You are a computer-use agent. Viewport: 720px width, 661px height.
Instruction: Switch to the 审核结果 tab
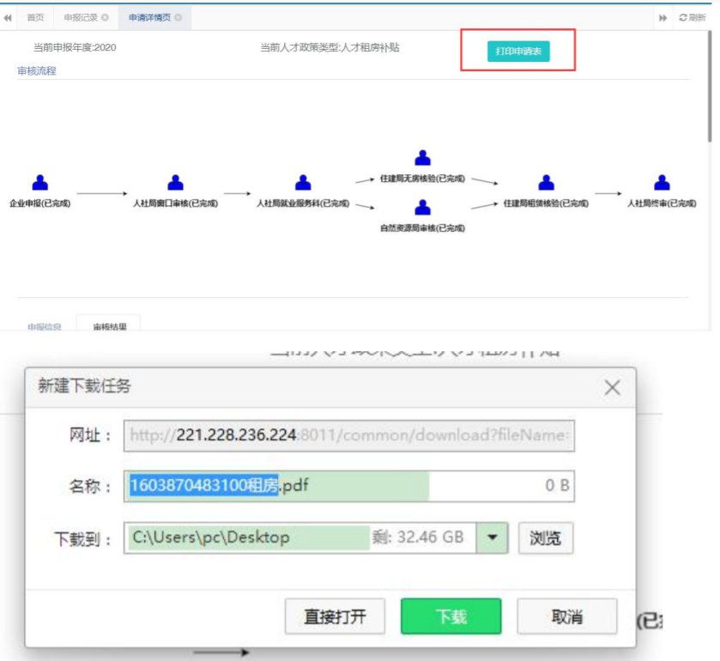pyautogui.click(x=107, y=326)
